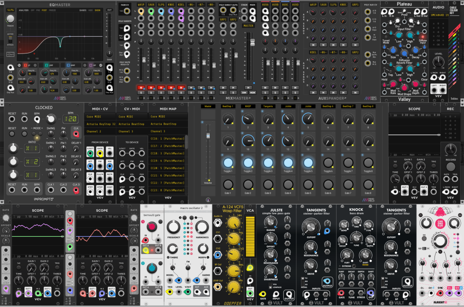This screenshot has height=307, width=464.
Task: Mute the WASP sends in AuxSpander
Action: click(x=313, y=45)
